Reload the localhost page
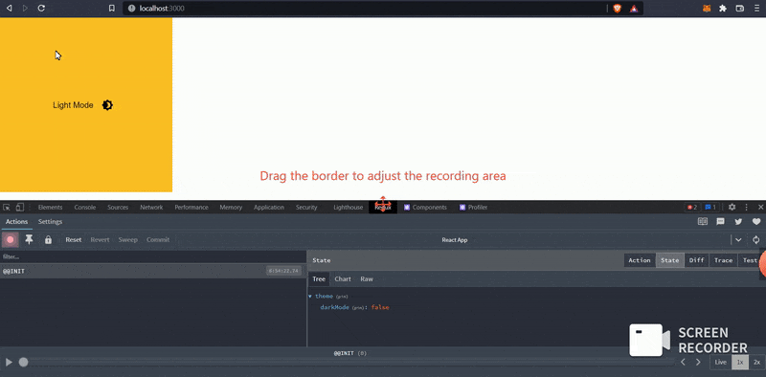 coord(41,8)
